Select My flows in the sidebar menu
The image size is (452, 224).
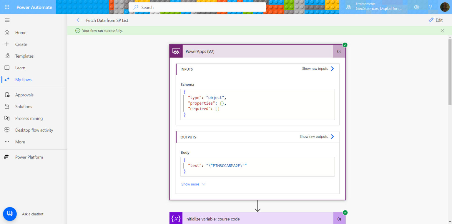pos(23,79)
